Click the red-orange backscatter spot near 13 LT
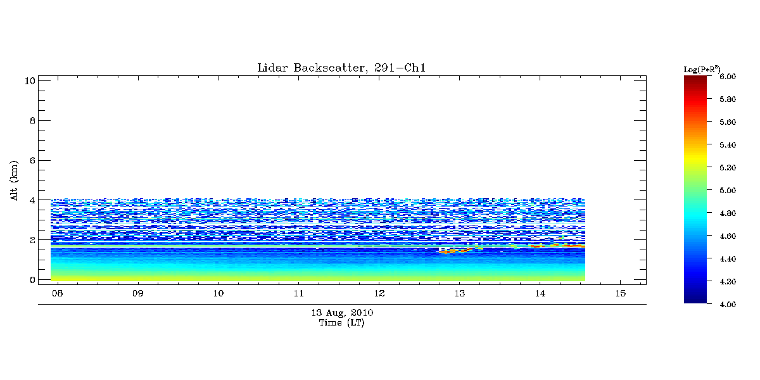 click(457, 251)
